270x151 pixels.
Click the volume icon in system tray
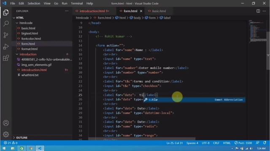point(251,148)
